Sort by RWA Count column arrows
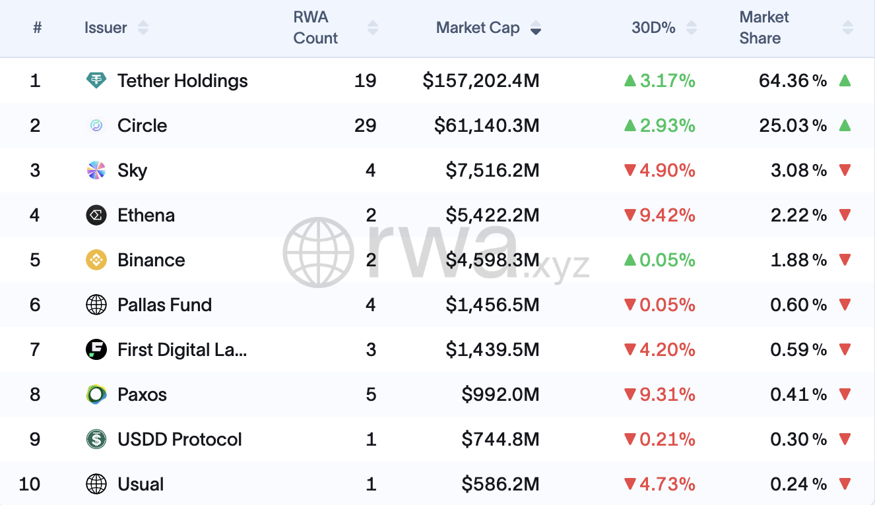The width and height of the screenshot is (875, 505). [373, 28]
